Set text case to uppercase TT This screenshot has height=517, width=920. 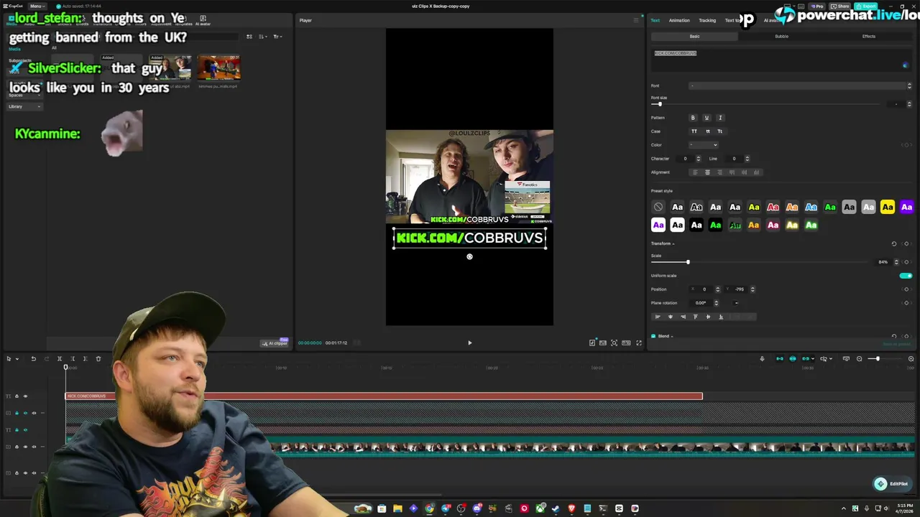[694, 131]
